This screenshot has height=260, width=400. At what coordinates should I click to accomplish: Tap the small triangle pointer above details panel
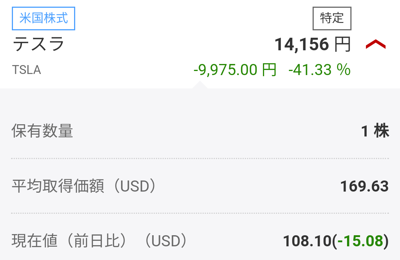[200, 85]
